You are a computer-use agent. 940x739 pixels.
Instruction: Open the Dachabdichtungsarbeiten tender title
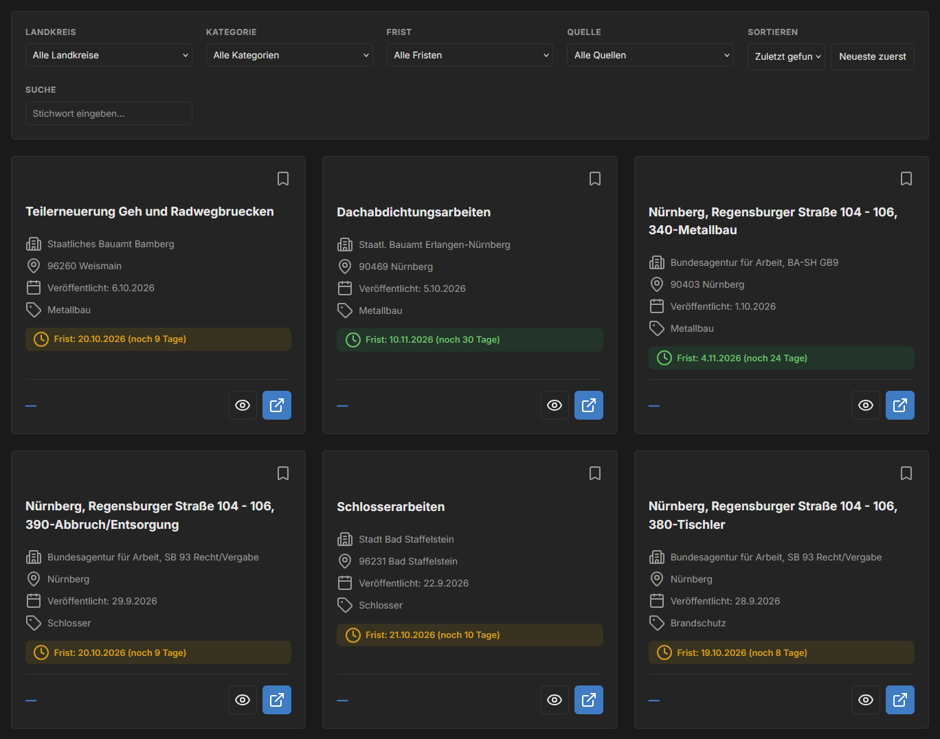click(414, 212)
